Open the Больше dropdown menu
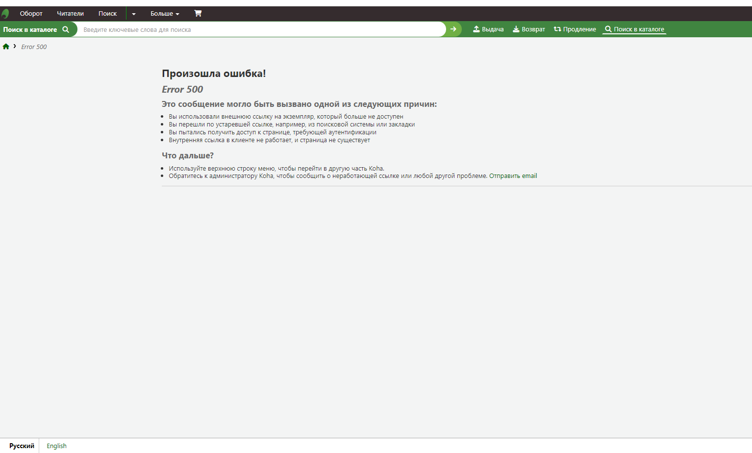This screenshot has height=453, width=752. [x=165, y=14]
